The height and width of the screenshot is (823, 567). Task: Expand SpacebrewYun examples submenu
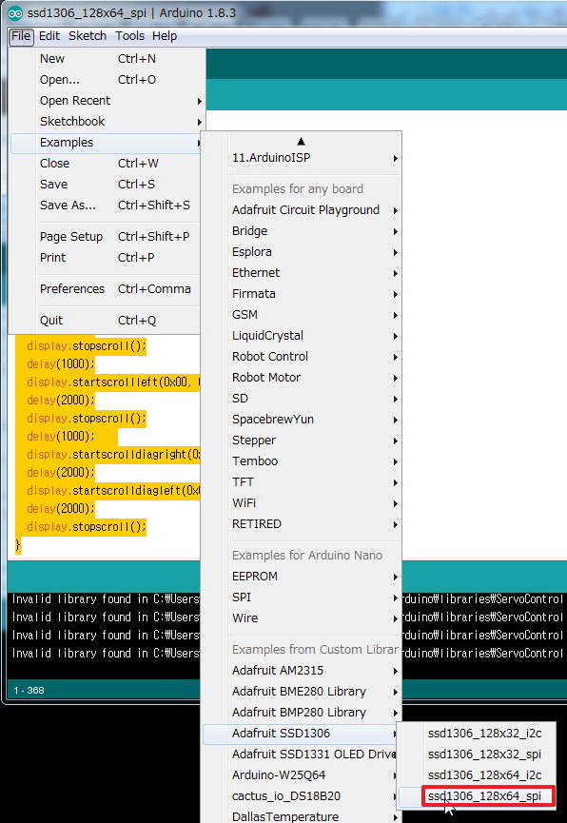point(302,420)
